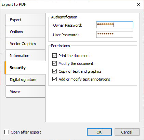Enable Open after export checkbox
This screenshot has width=144, height=140.
click(x=6, y=132)
